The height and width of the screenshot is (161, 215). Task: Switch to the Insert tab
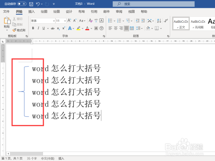point(31,12)
